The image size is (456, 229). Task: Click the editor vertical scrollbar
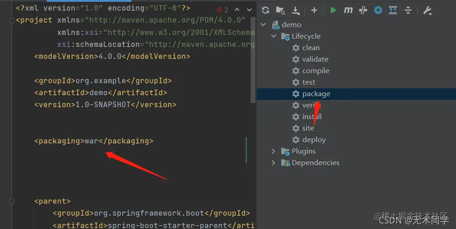tap(253, 60)
